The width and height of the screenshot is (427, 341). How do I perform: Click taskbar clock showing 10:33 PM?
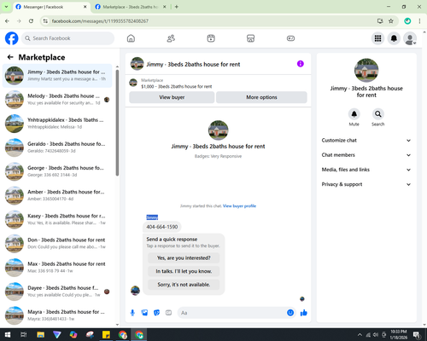click(399, 335)
